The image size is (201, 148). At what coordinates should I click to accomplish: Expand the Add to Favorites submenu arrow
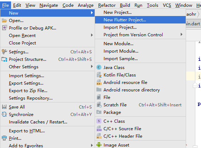tap(92, 145)
